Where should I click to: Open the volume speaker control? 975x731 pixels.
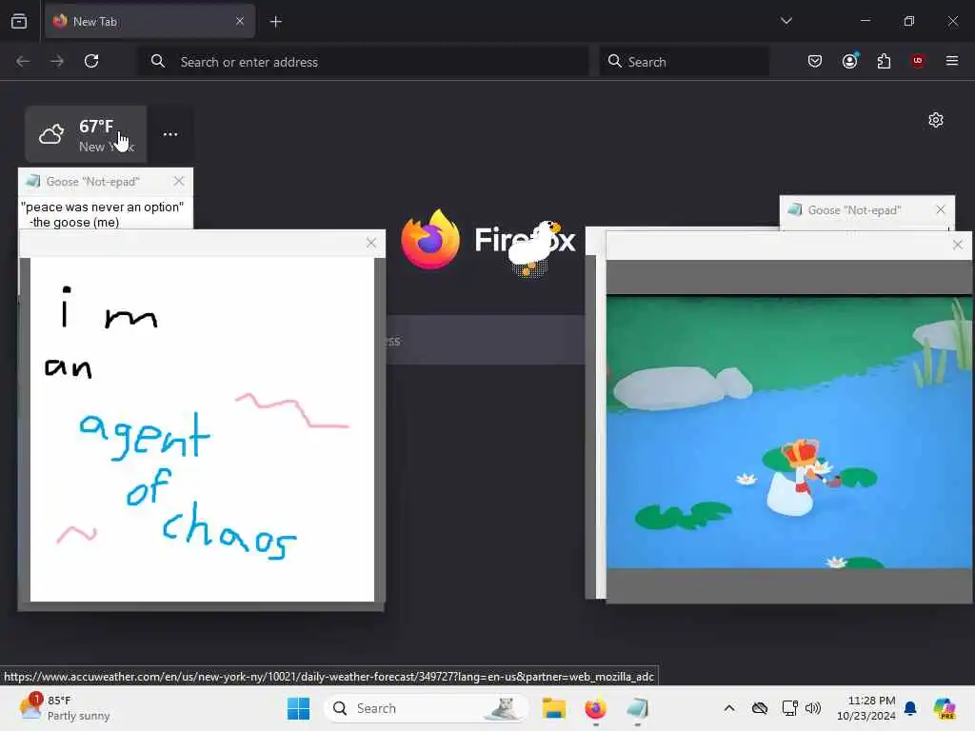click(x=813, y=708)
